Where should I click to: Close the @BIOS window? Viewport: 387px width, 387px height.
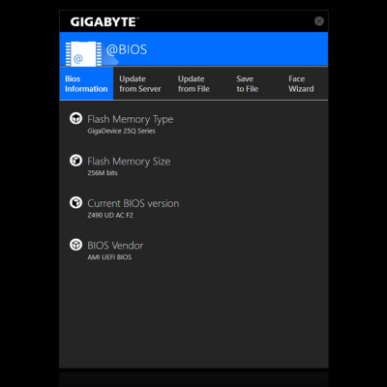click(319, 21)
